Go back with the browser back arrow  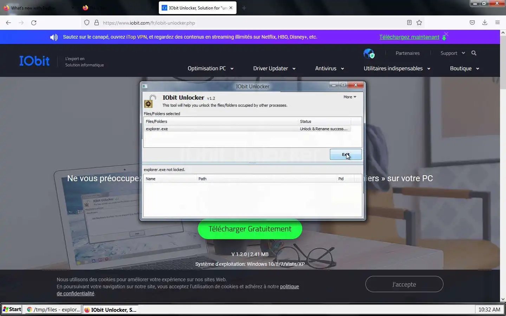point(8,23)
